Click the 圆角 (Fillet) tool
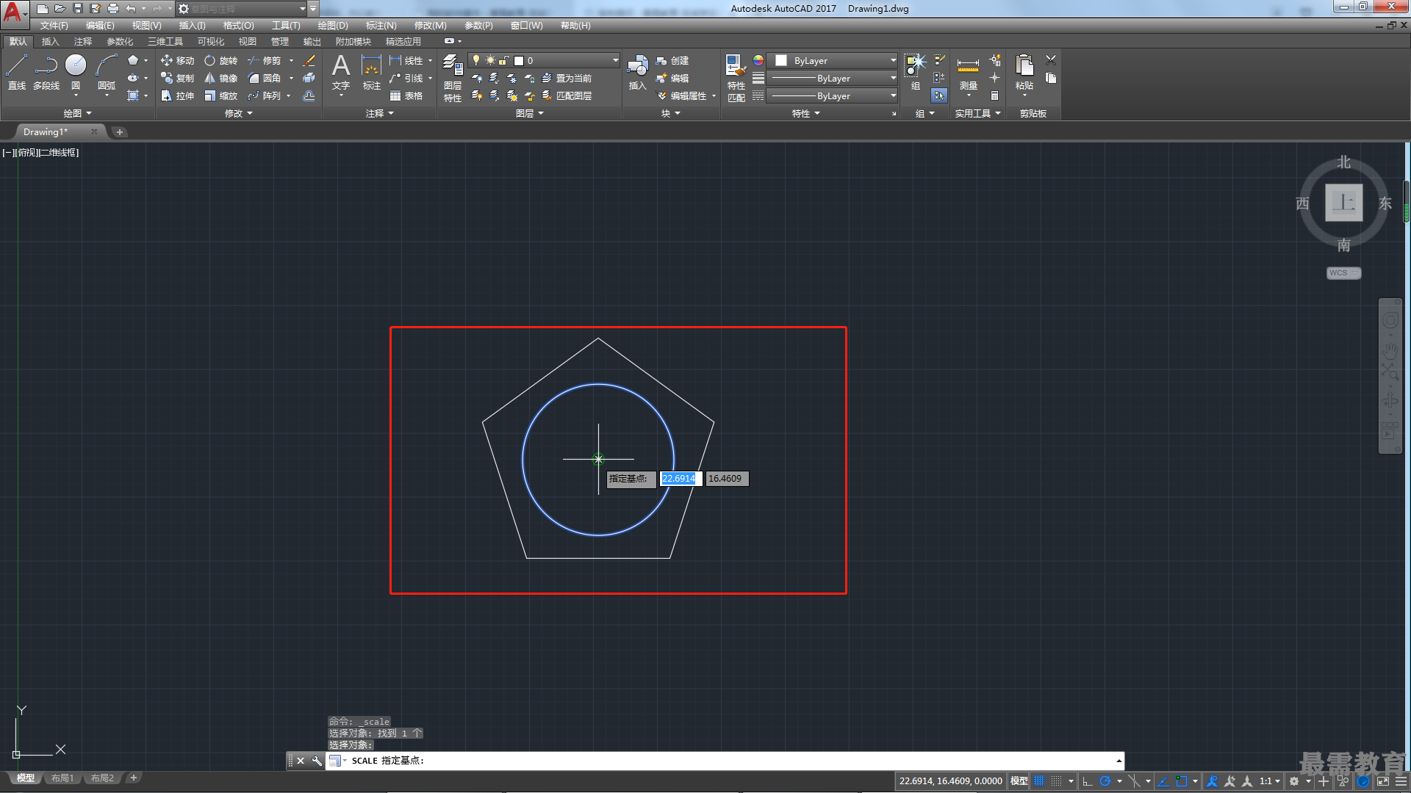 [264, 78]
